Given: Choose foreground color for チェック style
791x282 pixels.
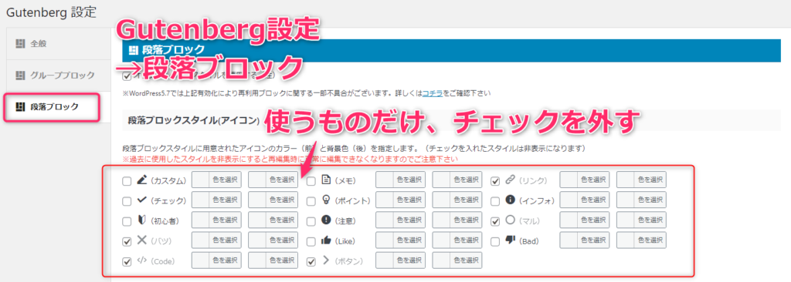Looking at the screenshot, I should [x=216, y=200].
